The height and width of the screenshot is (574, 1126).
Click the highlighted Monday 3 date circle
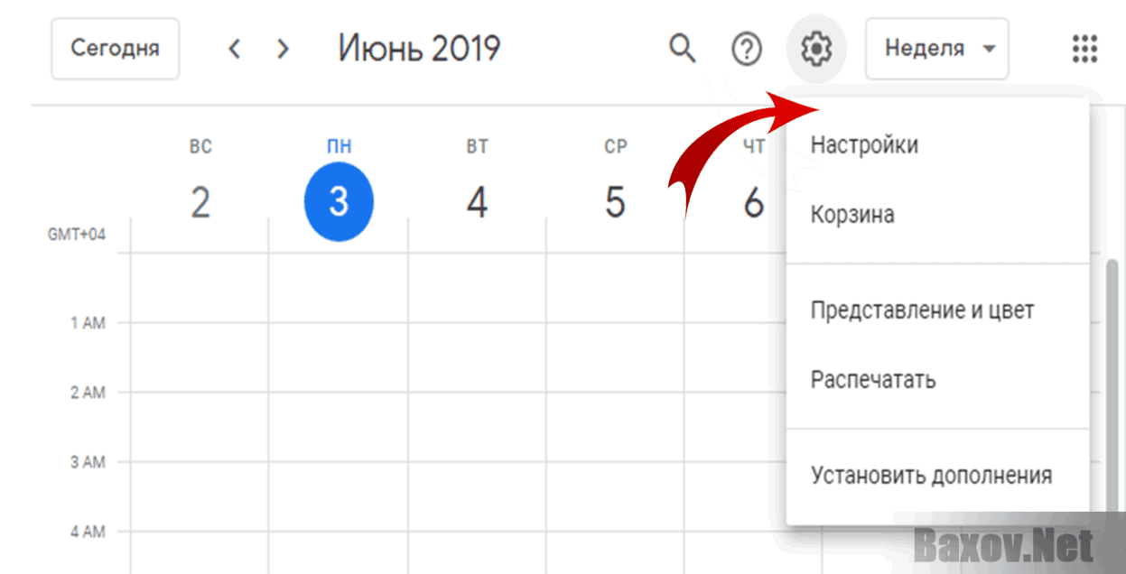pyautogui.click(x=339, y=202)
